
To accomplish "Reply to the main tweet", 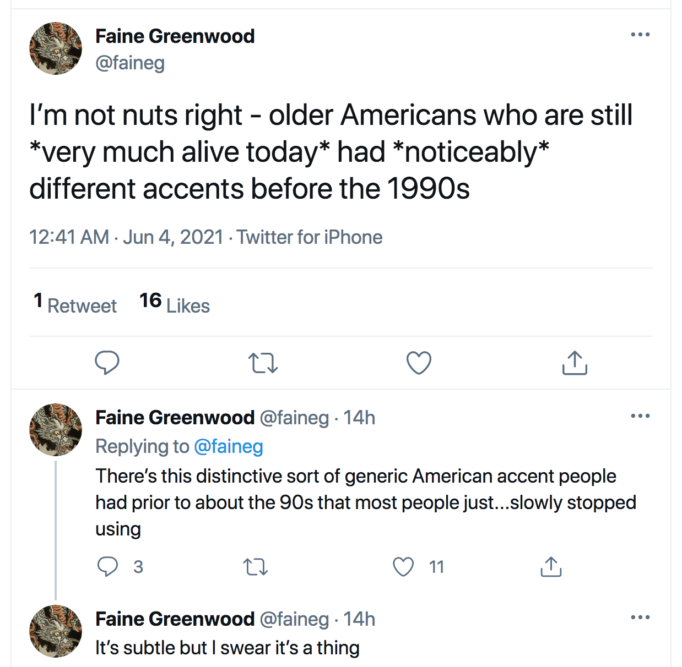I will pos(107,363).
